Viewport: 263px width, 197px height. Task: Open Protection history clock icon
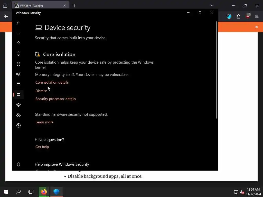(x=18, y=125)
